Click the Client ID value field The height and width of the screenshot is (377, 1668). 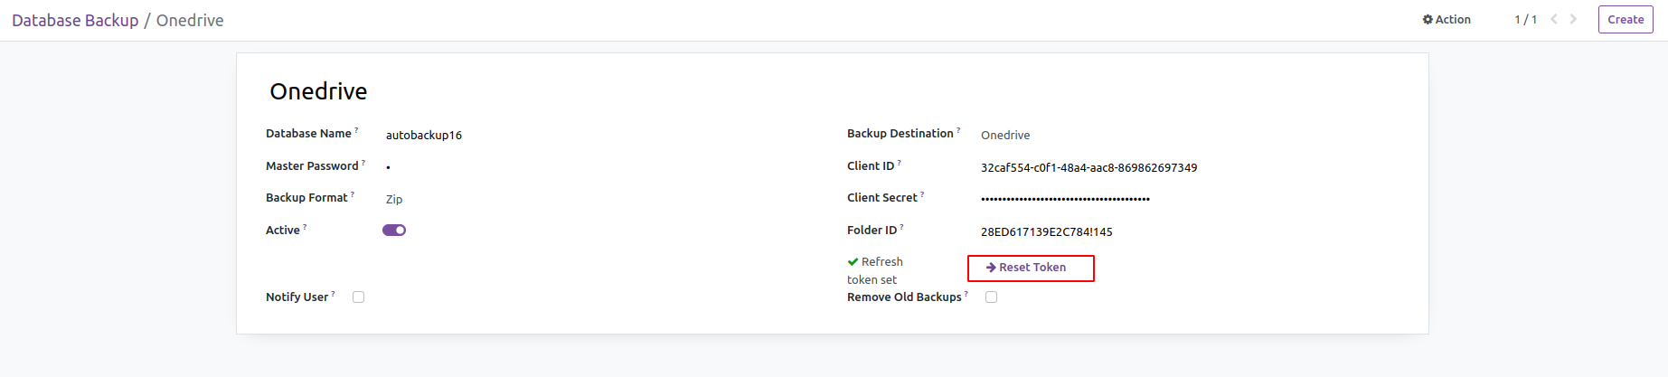pos(1088,168)
